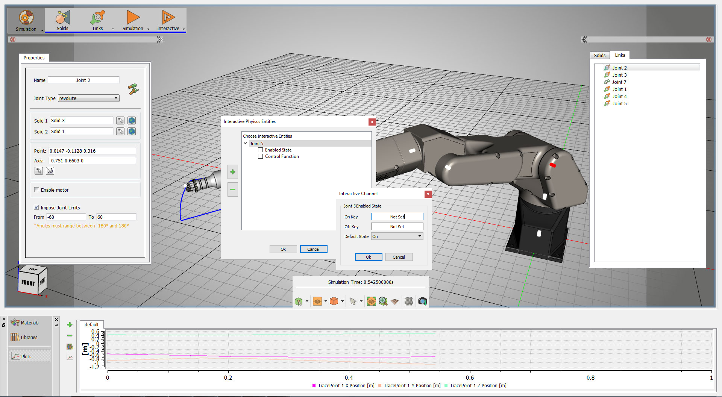
Task: Select the Properties tab
Action: [x=34, y=58]
